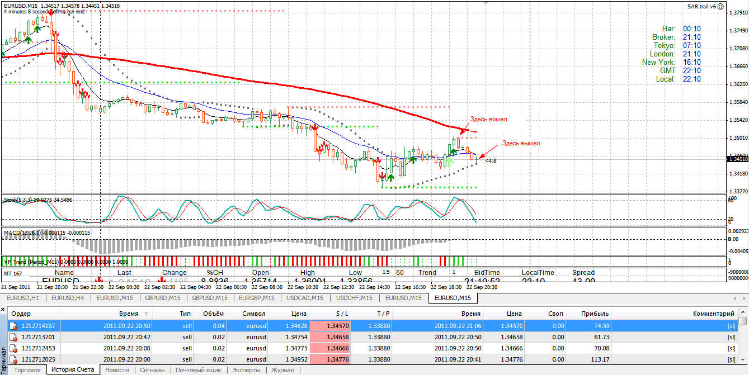This screenshot has width=749, height=375.
Task: Click the chart shift triangle marker at top
Action: click(486, 3)
